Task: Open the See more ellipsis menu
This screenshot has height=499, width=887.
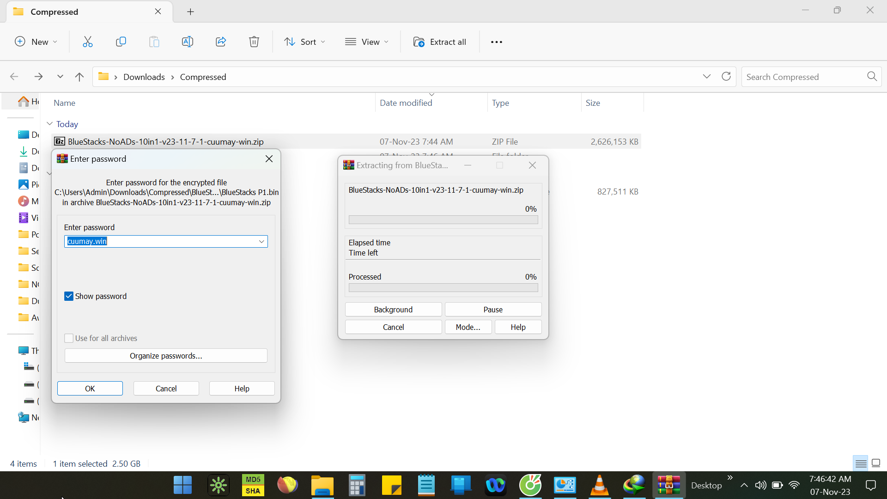Action: click(x=497, y=42)
